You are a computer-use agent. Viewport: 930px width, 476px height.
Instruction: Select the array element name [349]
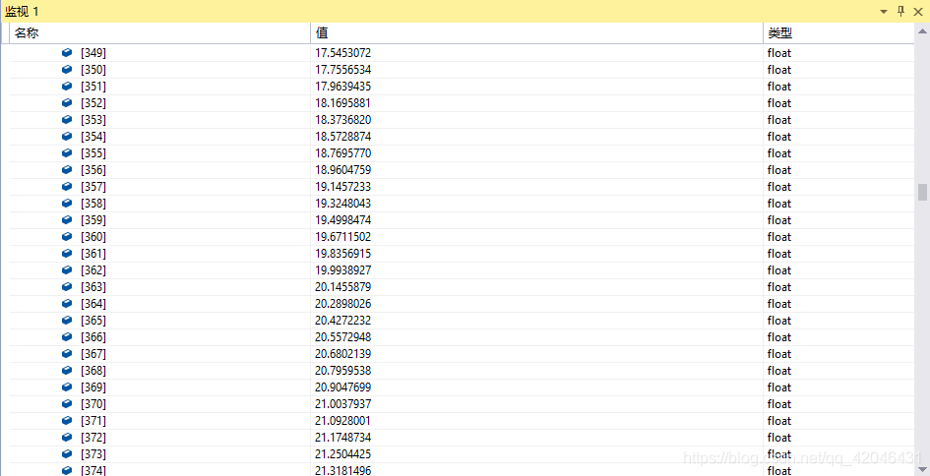point(93,53)
